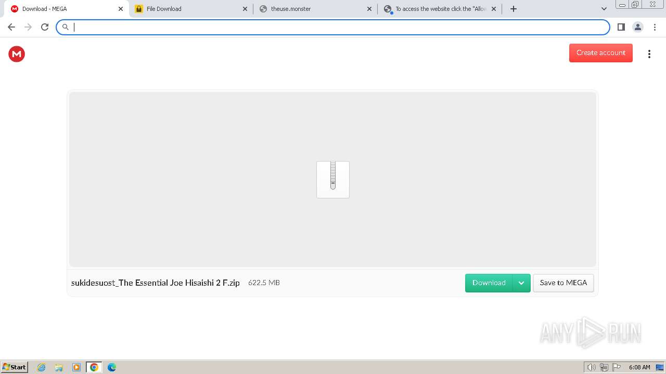This screenshot has height=374, width=666.
Task: Restore down the browser window
Action: pyautogui.click(x=635, y=5)
